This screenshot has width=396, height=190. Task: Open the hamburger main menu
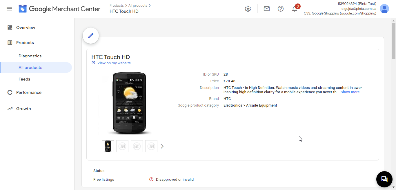click(9, 9)
